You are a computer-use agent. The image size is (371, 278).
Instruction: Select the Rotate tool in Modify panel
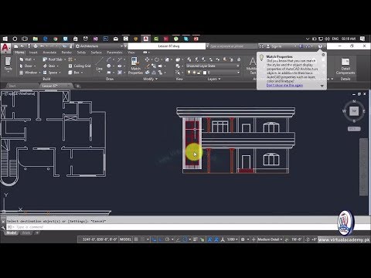pyautogui.click(x=157, y=59)
